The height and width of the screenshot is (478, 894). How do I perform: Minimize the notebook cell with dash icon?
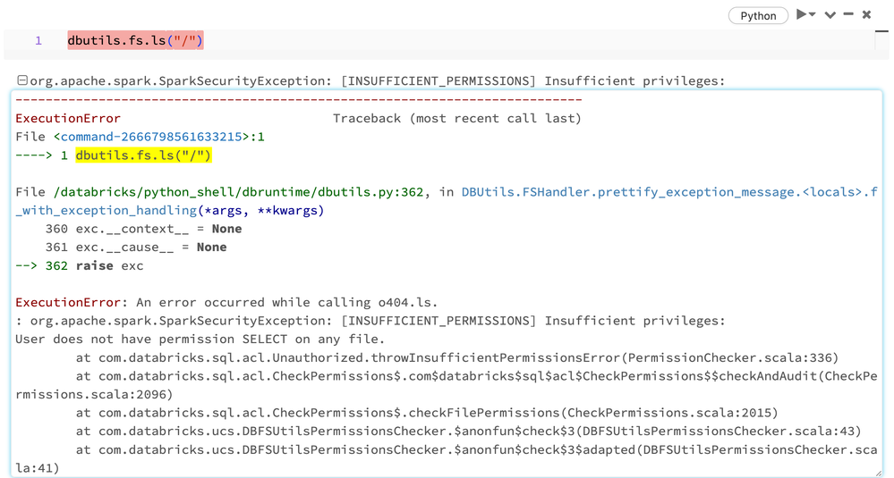point(848,14)
